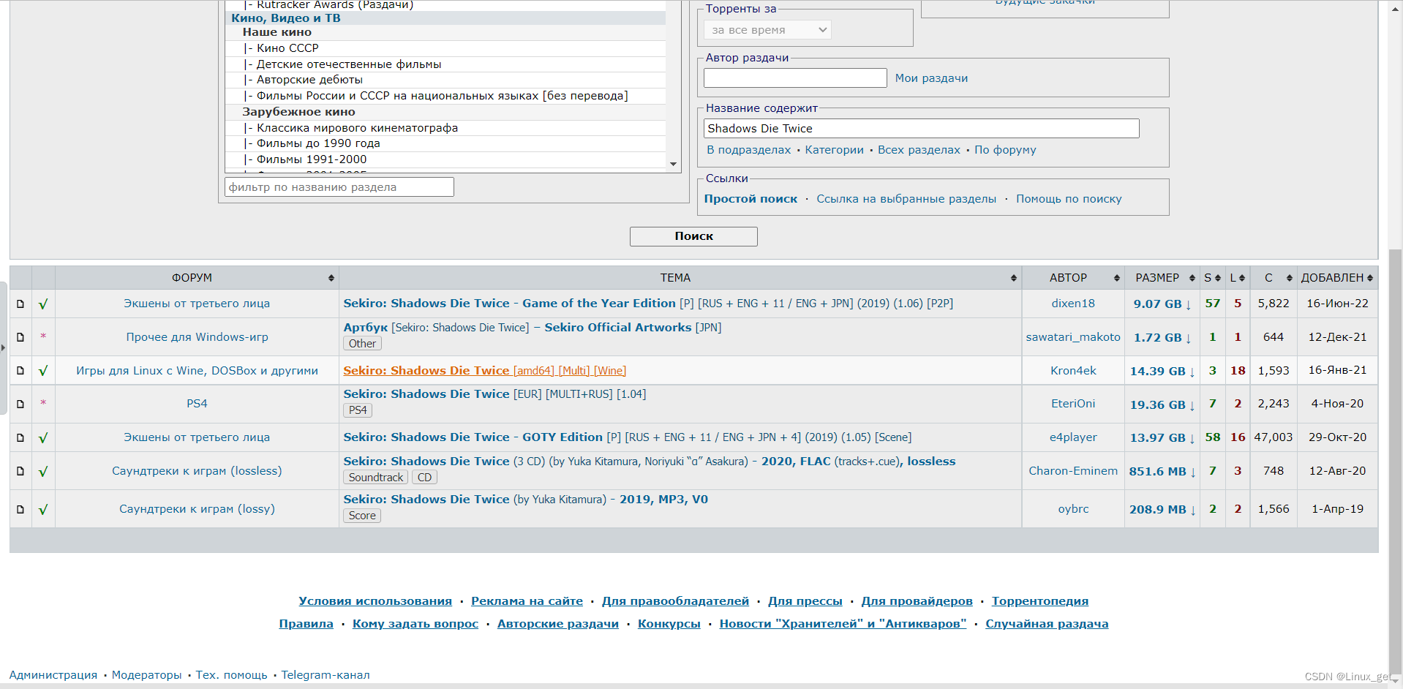
Task: Sort results by АВТОР column
Action: [x=1073, y=278]
